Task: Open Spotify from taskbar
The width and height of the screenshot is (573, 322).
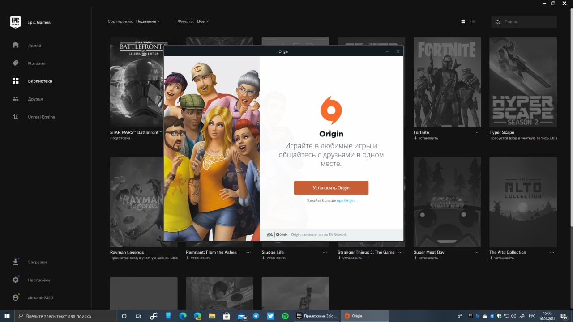Action: (x=285, y=316)
